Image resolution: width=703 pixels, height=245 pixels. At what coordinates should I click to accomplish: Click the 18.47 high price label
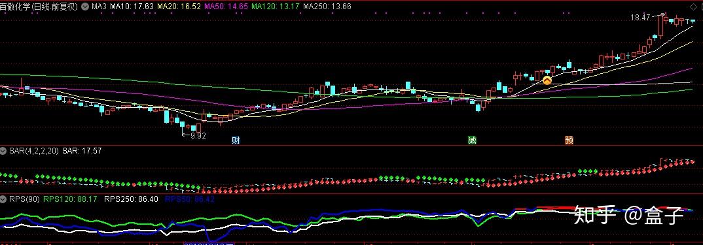click(x=640, y=18)
